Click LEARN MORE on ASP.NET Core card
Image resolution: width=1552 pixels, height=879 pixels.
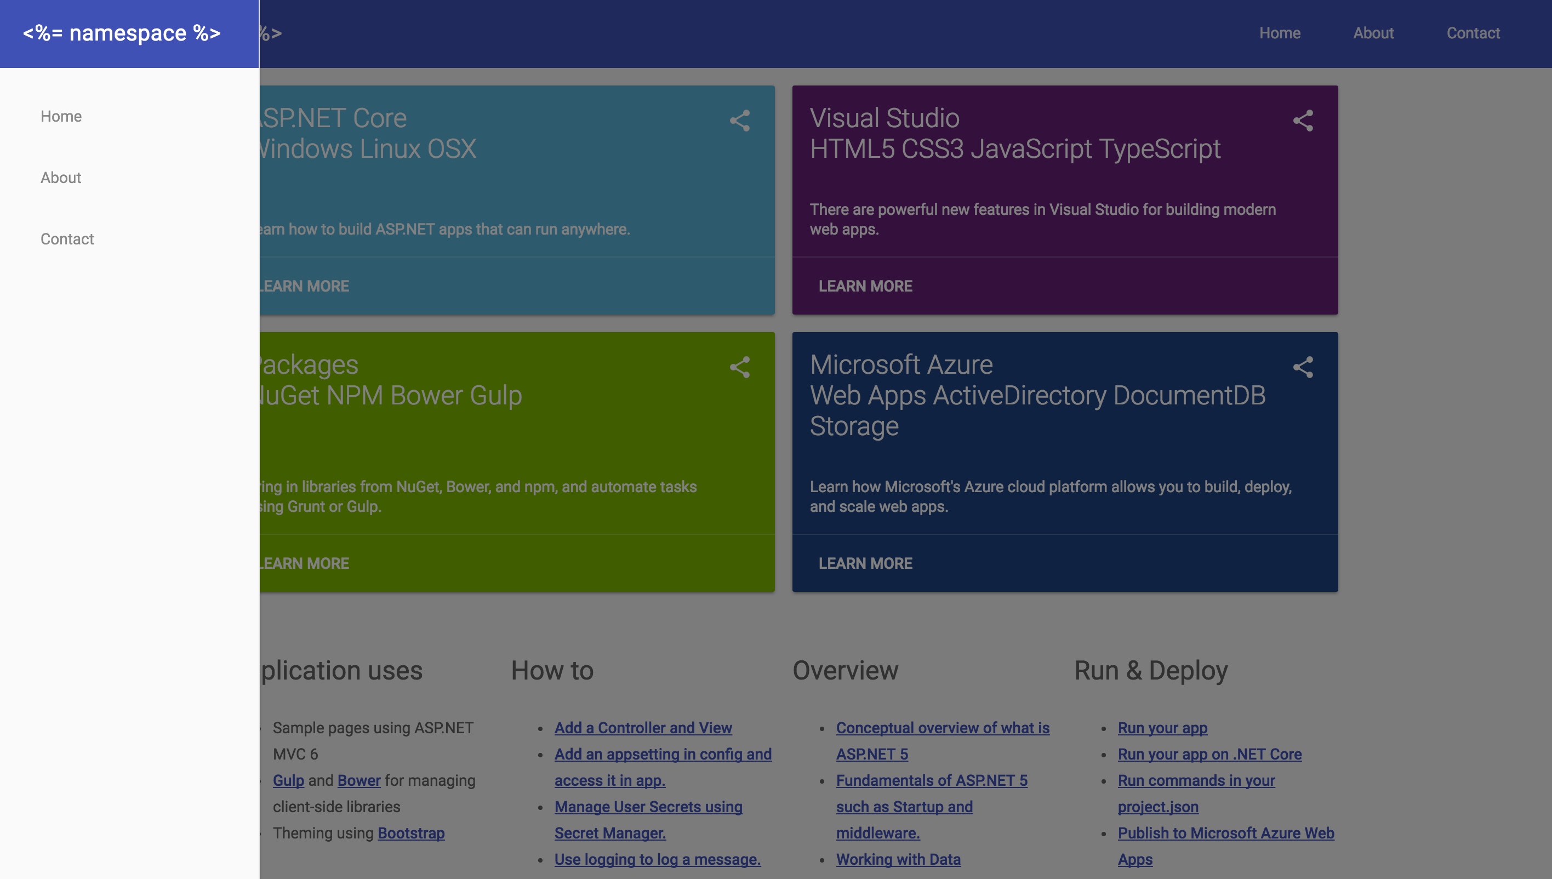tap(304, 286)
